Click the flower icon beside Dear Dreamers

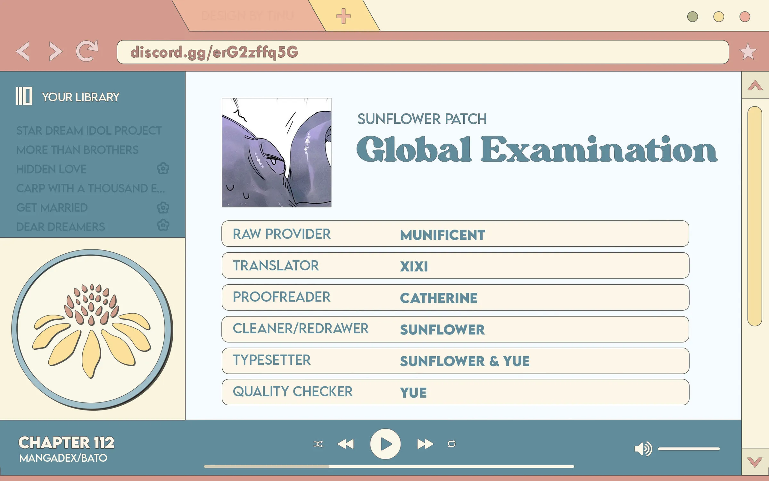coord(163,225)
